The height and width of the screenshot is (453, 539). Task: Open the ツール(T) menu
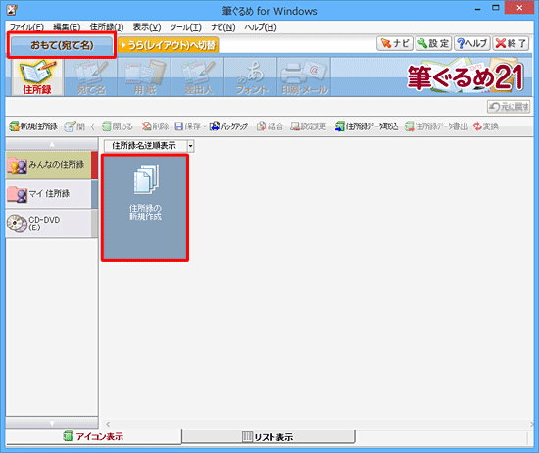pos(185,27)
